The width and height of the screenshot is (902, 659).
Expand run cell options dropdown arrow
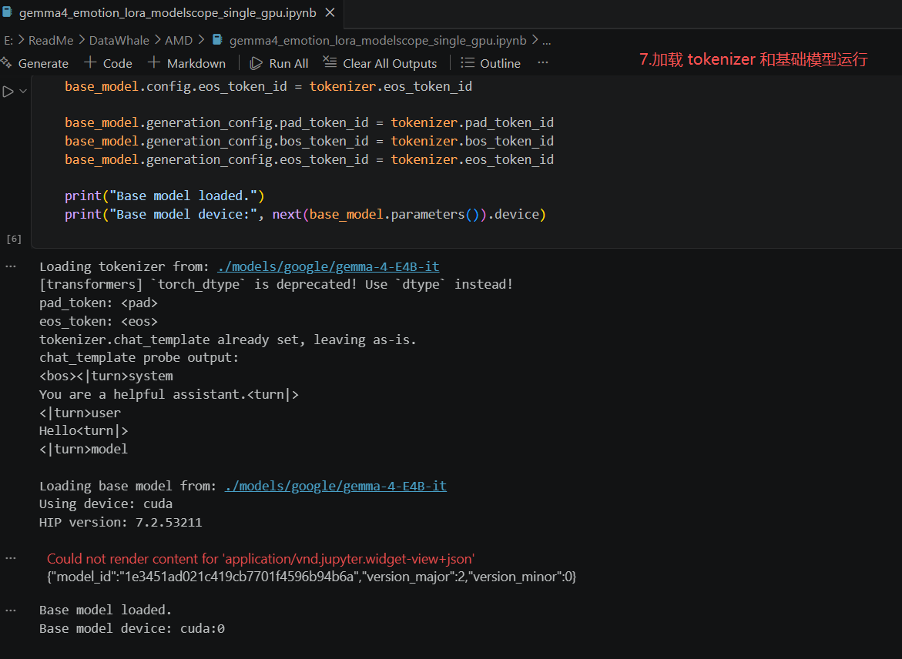[23, 91]
